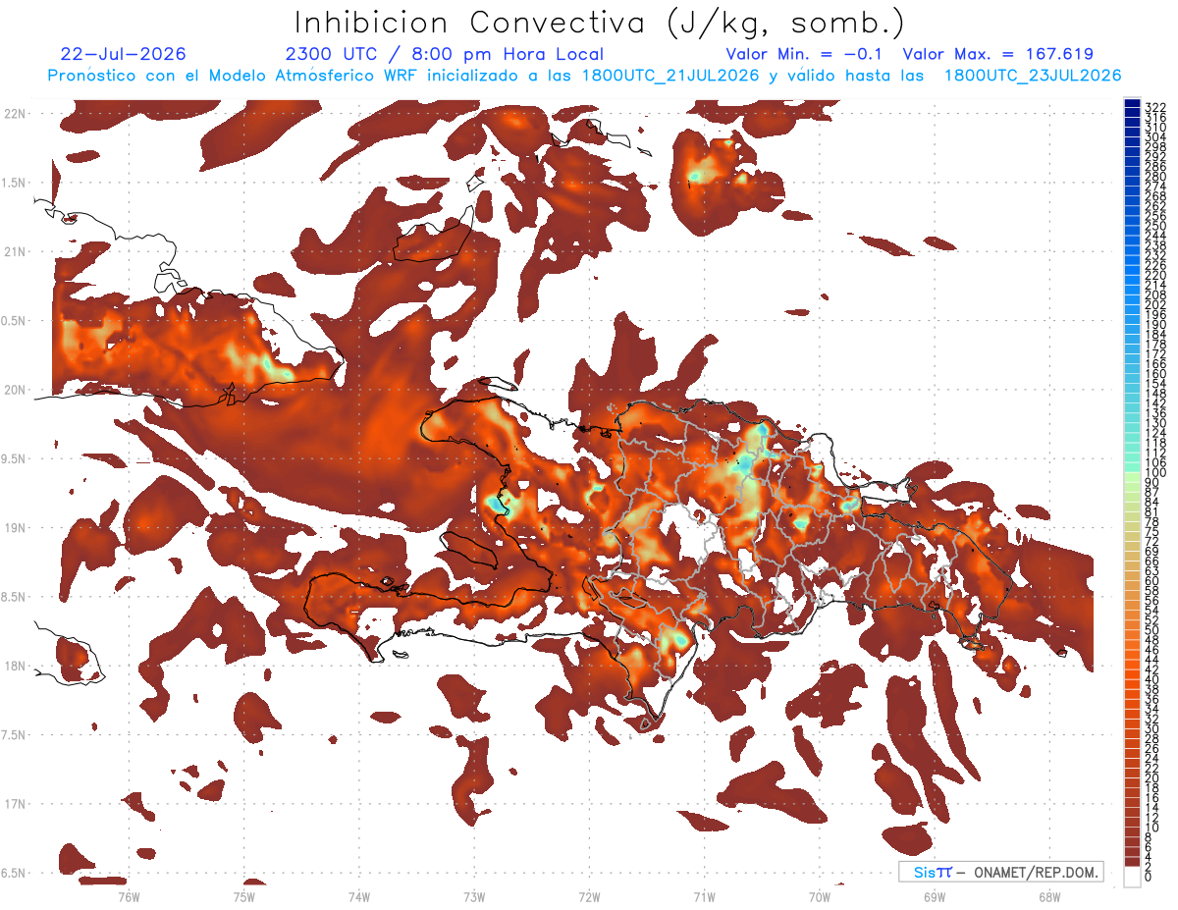The image size is (1178, 910).
Task: Click the clipped '7.5N' latitude label
Action: tap(14, 735)
